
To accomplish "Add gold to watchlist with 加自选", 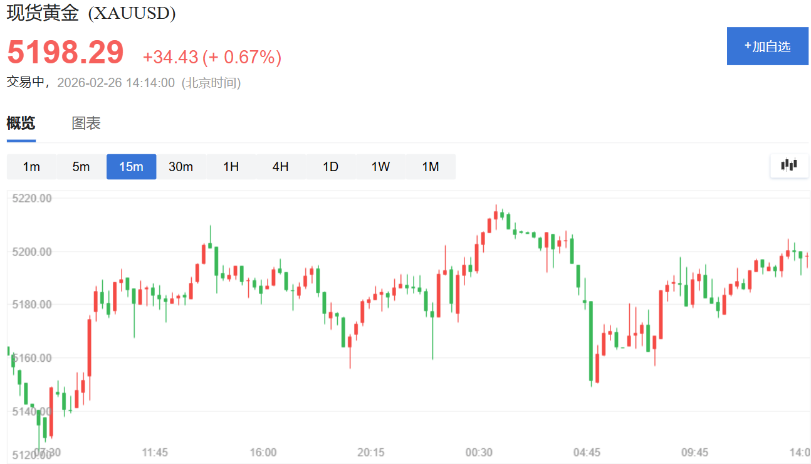I will coord(767,46).
